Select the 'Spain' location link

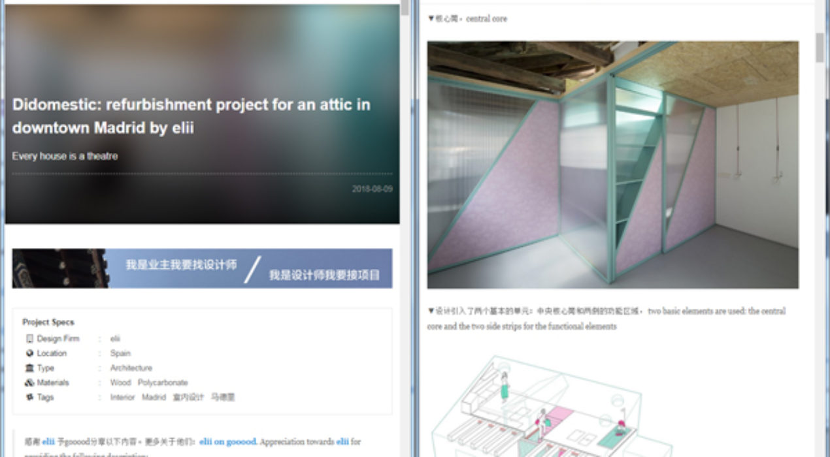pos(120,353)
